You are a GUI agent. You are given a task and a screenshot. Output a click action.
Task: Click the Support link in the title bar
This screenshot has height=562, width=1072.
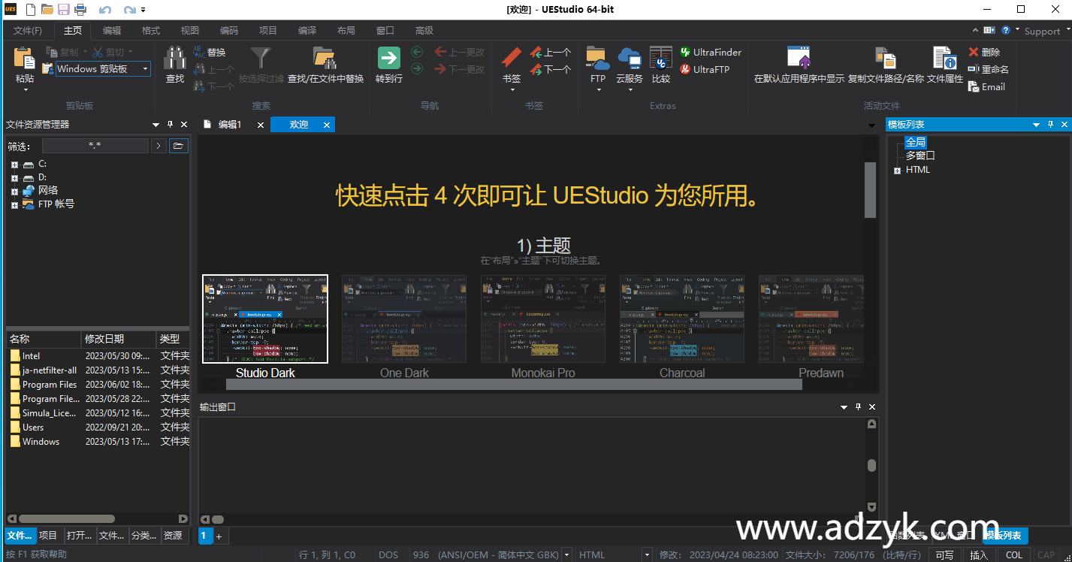pyautogui.click(x=1042, y=31)
